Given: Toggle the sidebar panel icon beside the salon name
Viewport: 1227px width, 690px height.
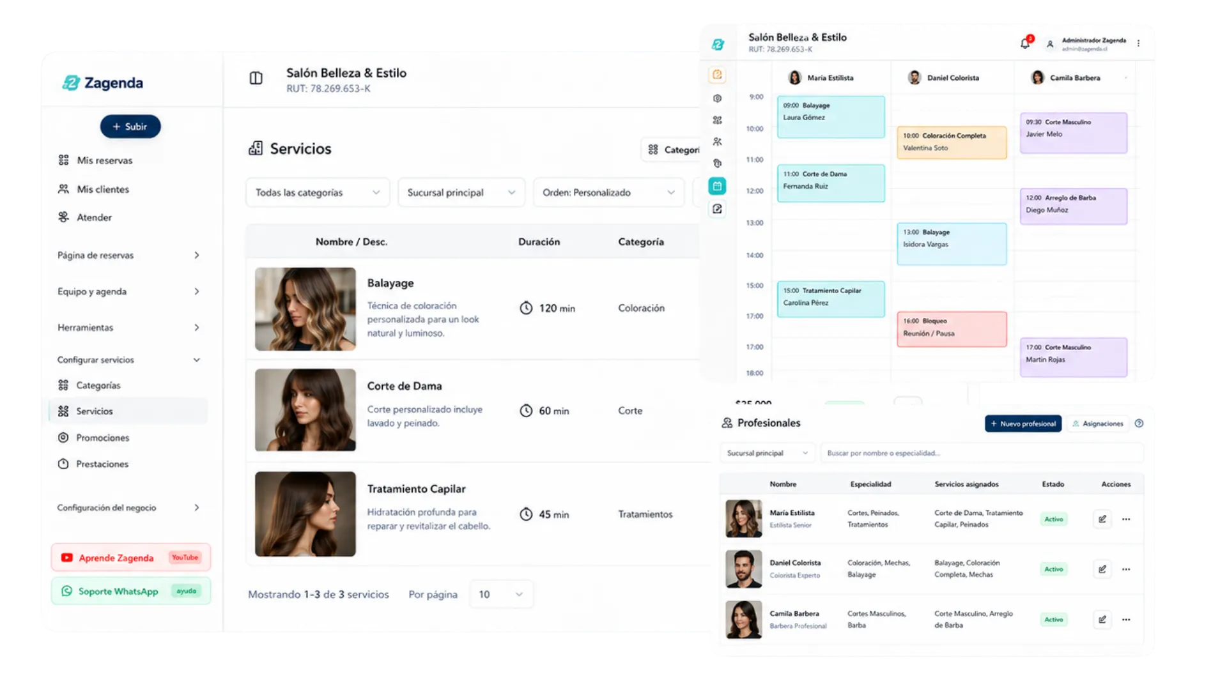Looking at the screenshot, I should pyautogui.click(x=256, y=79).
